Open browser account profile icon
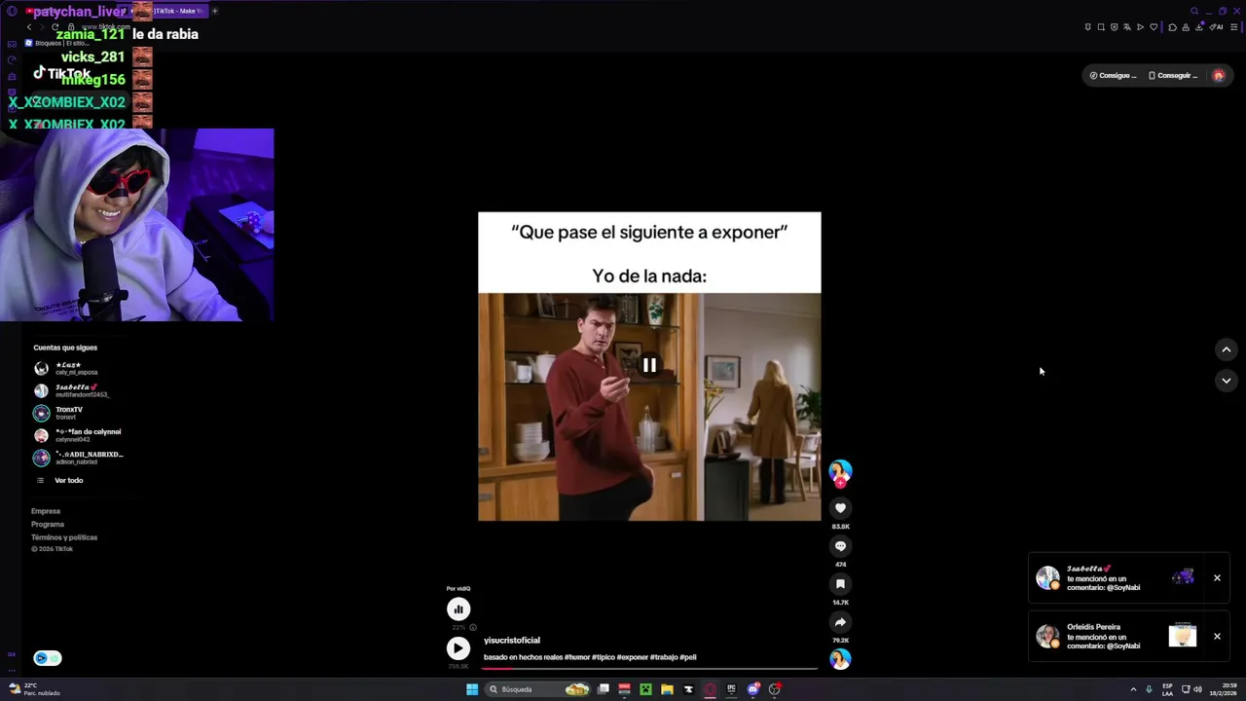This screenshot has width=1246, height=701. coord(1186,27)
